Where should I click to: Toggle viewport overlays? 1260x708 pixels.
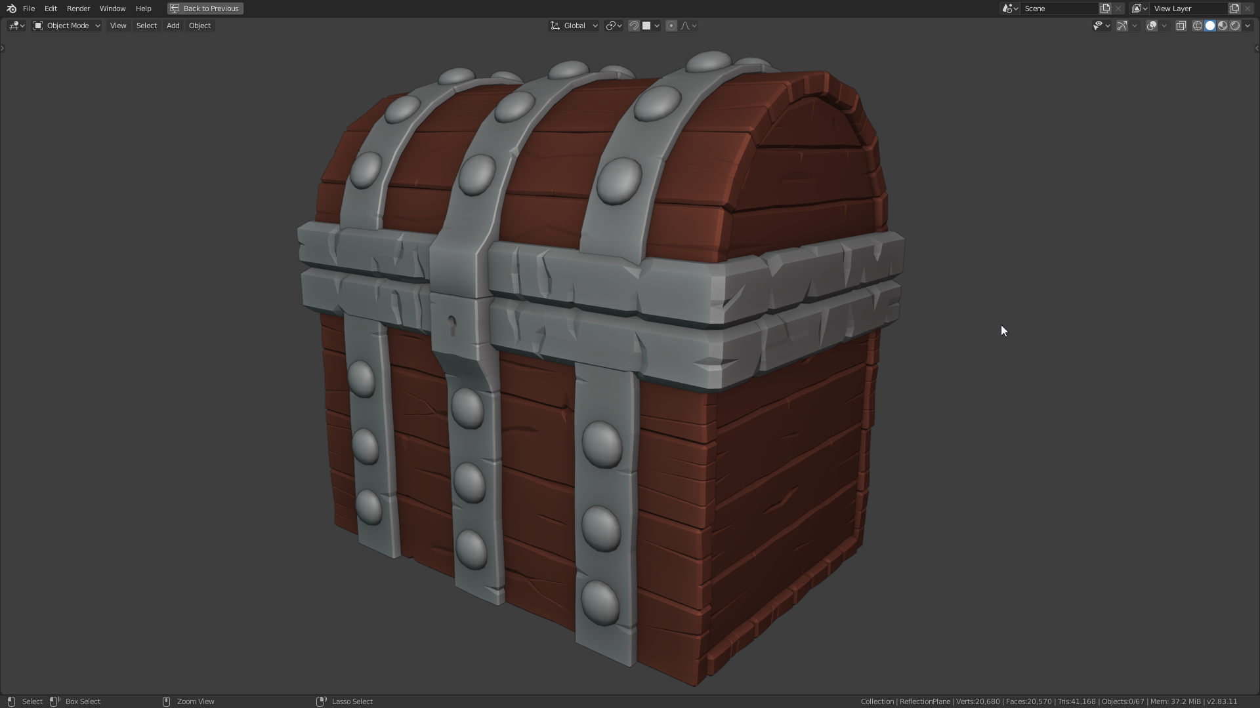coord(1152,26)
